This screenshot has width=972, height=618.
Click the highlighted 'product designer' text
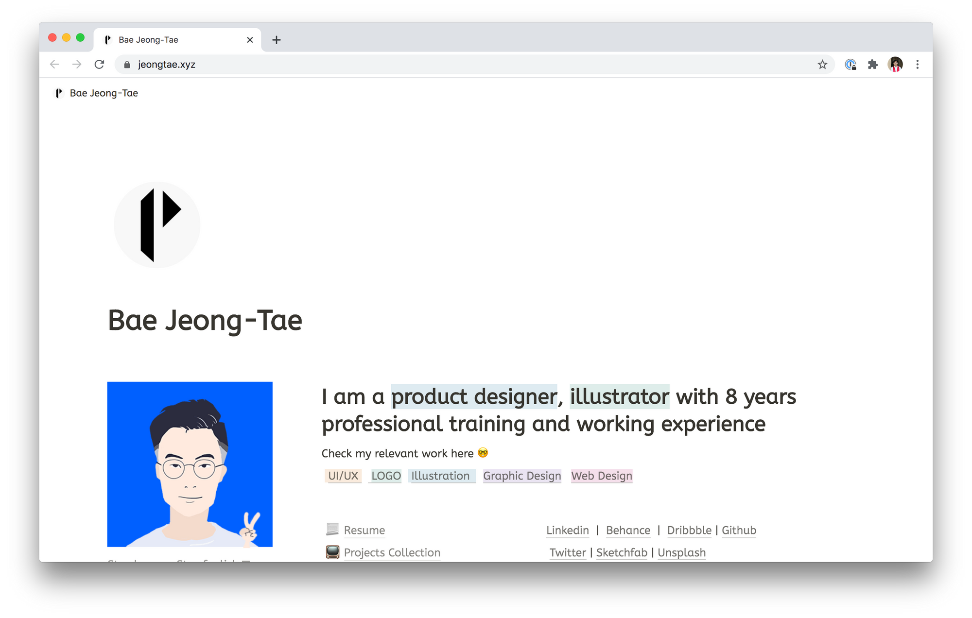[x=474, y=396]
